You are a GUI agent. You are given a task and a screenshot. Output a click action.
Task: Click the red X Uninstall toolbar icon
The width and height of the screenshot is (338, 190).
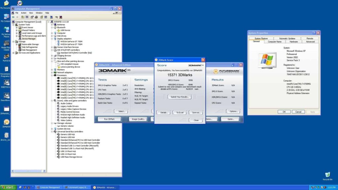(x=61, y=17)
